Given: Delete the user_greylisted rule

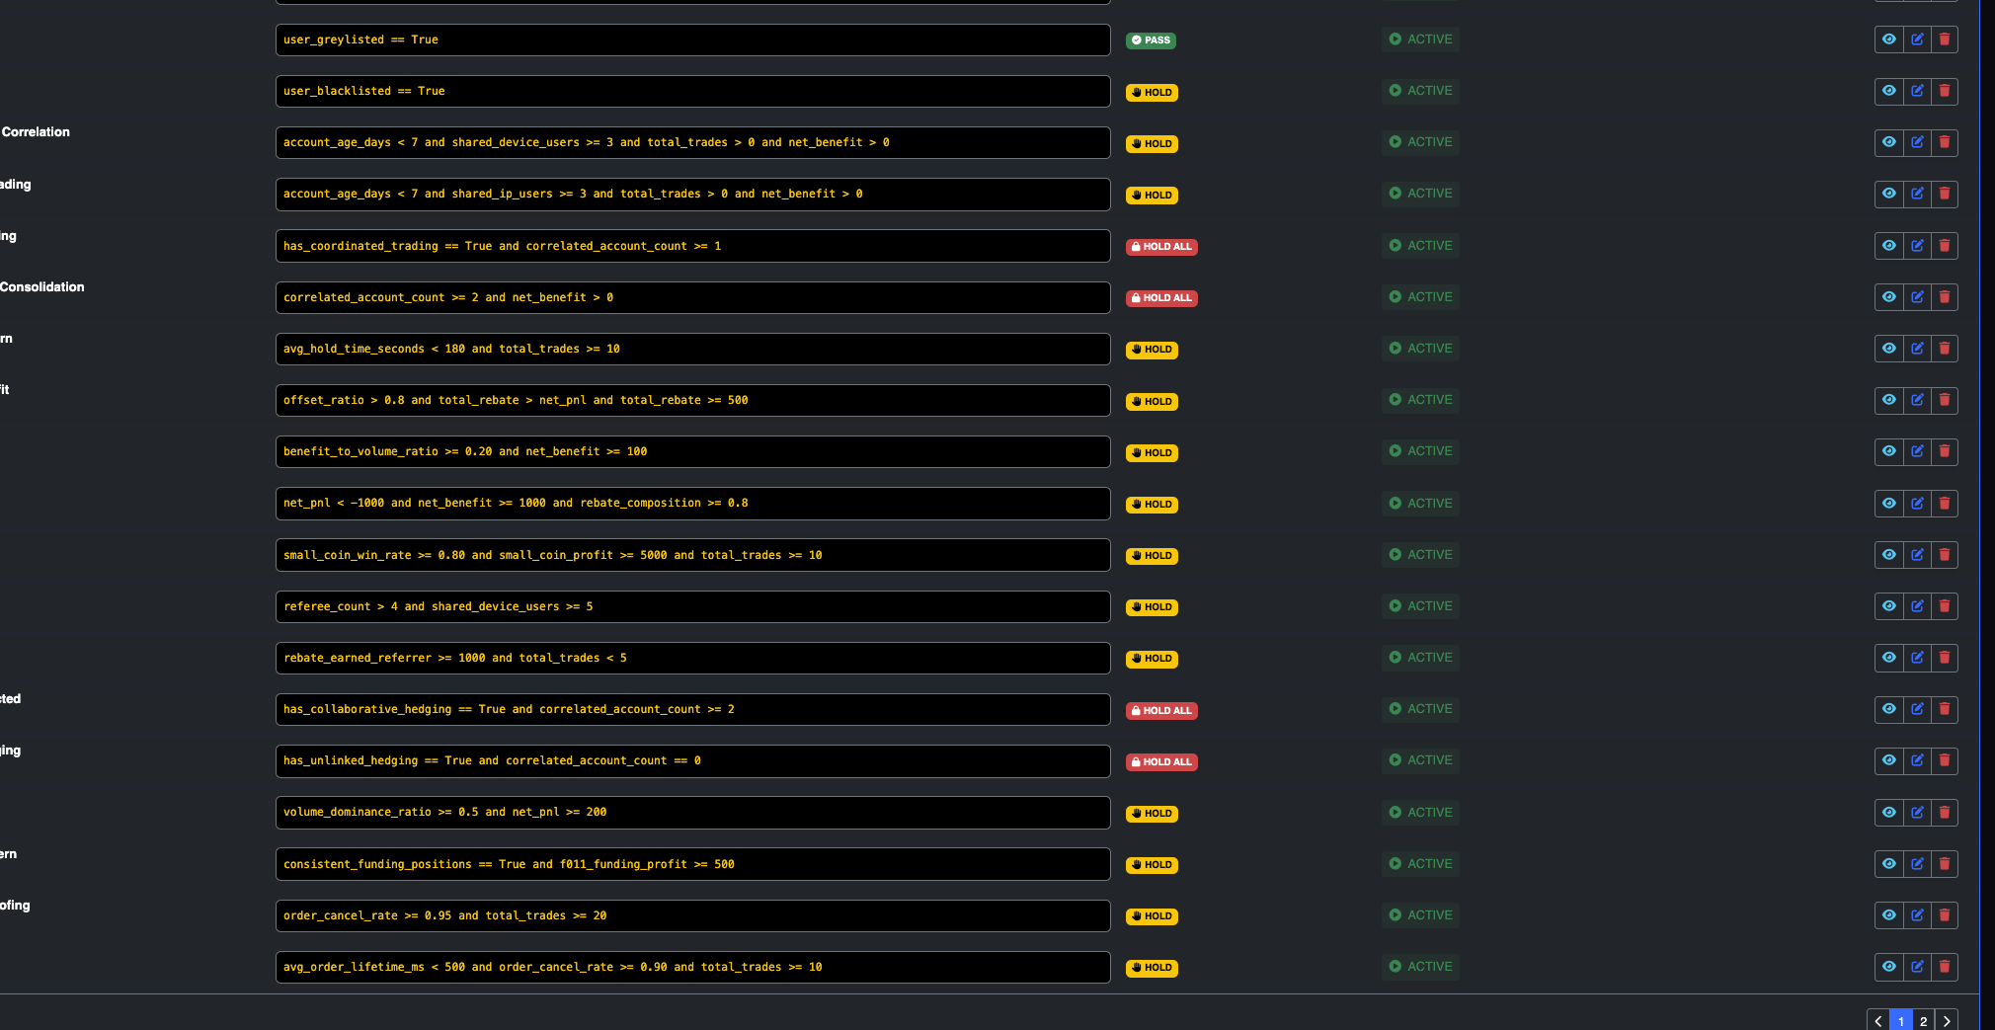Looking at the screenshot, I should point(1944,40).
